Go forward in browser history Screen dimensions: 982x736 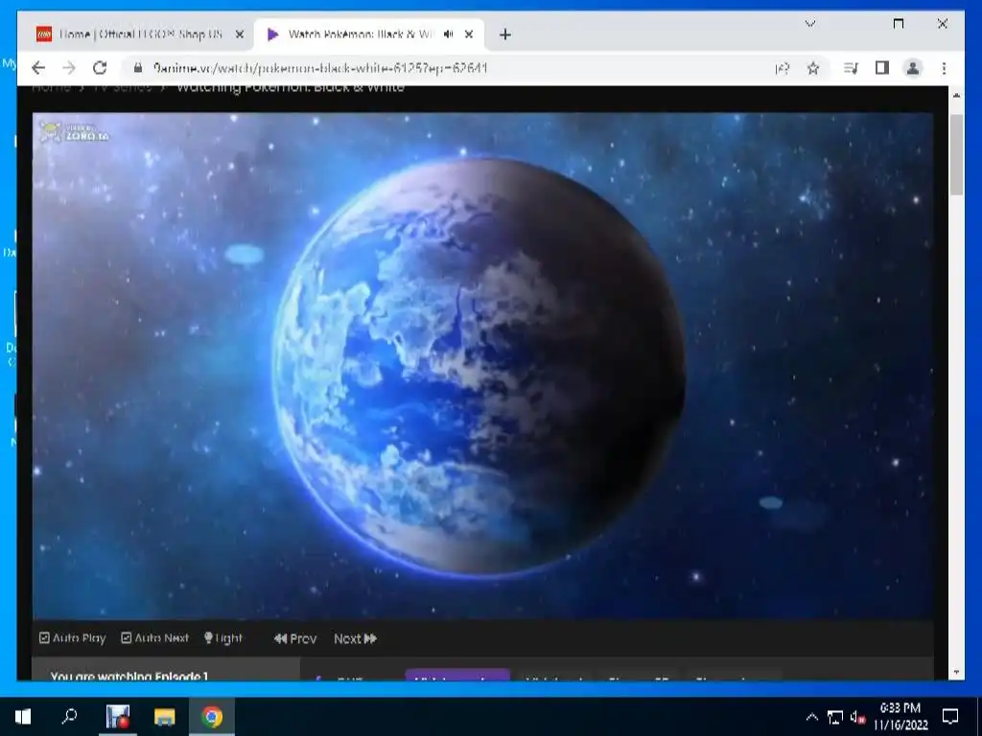click(x=69, y=68)
